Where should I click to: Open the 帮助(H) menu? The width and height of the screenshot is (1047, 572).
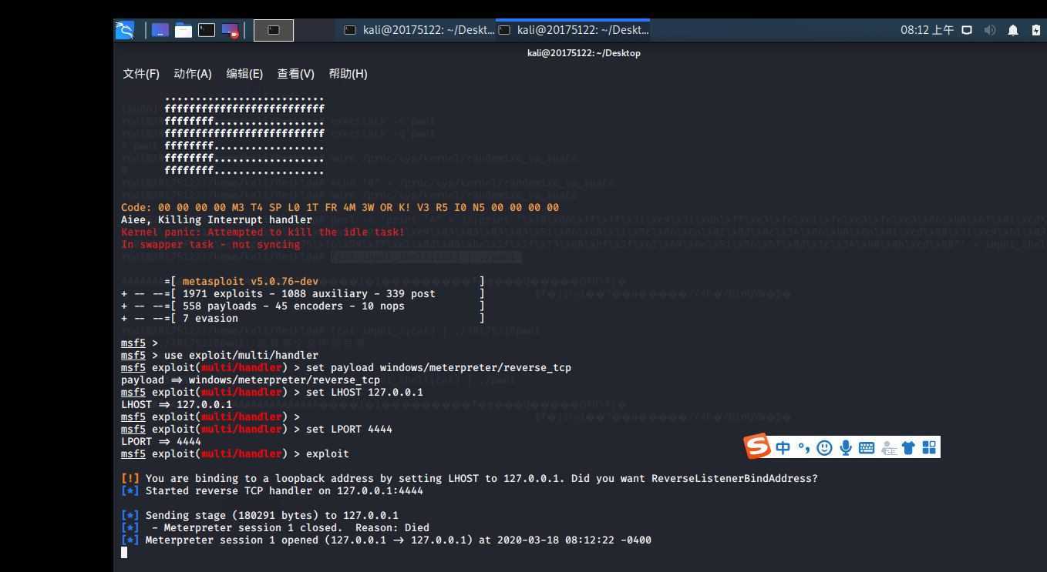coord(348,74)
